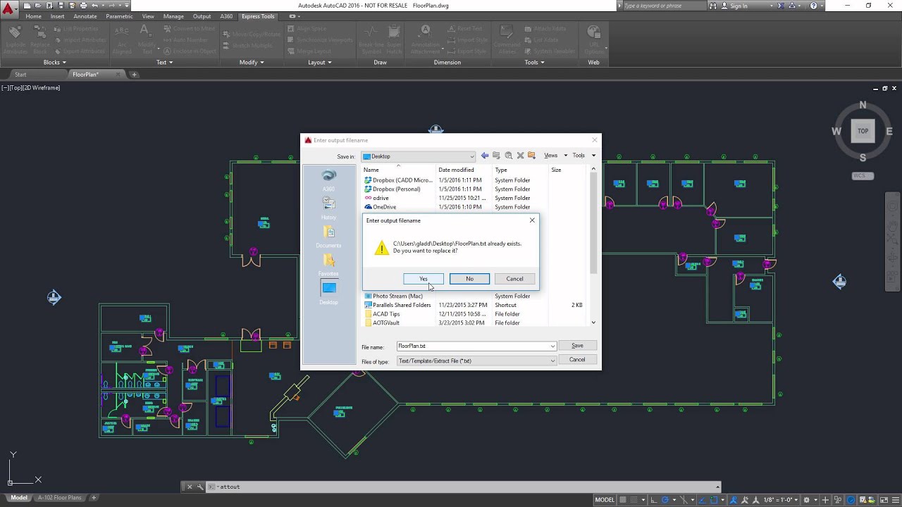Expand the Layout panel flyout
This screenshot has height=507, width=902.
tap(320, 62)
